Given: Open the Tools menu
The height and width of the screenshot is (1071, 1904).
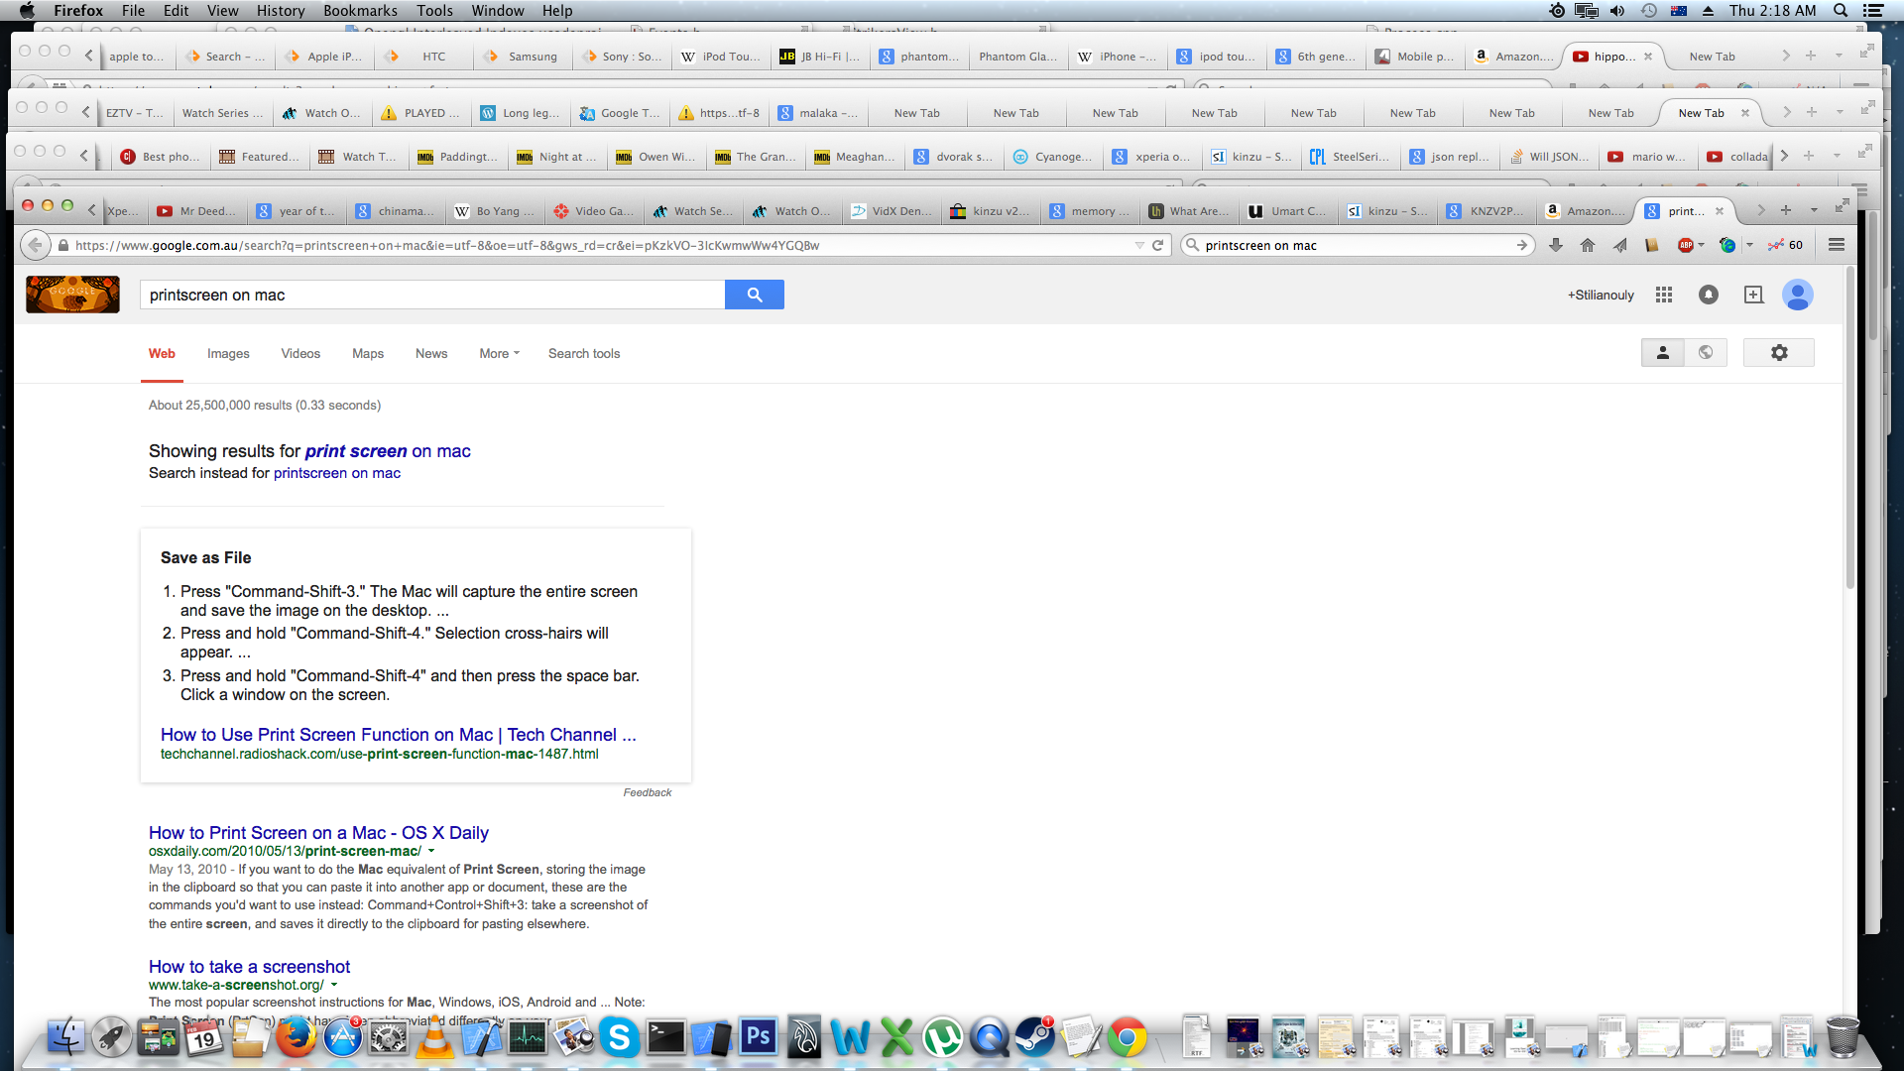Looking at the screenshot, I should [434, 10].
